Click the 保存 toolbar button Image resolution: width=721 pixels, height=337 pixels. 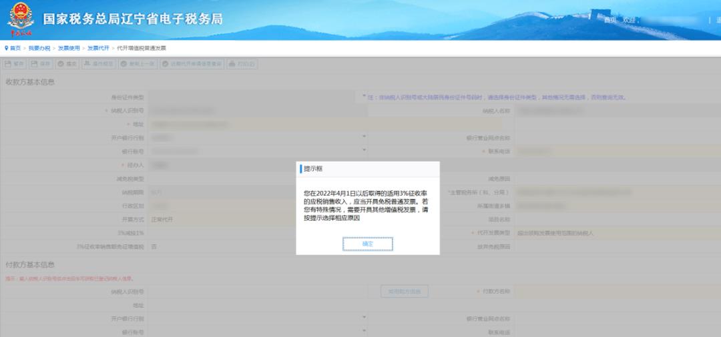41,64
